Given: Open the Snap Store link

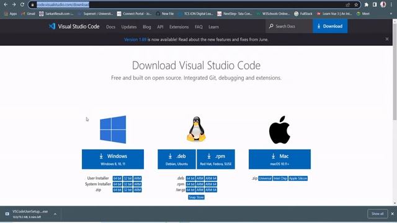Looking at the screenshot, I should (x=196, y=197).
